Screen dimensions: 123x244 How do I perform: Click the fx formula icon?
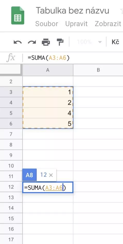click(x=11, y=58)
